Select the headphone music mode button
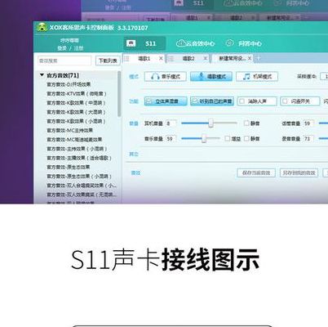The height and width of the screenshot is (327, 328). point(166,77)
